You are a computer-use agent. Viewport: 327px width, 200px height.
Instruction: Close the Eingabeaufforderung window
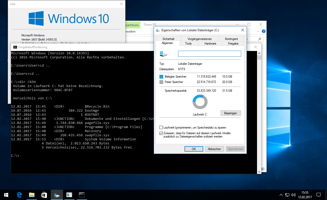coord(256,47)
